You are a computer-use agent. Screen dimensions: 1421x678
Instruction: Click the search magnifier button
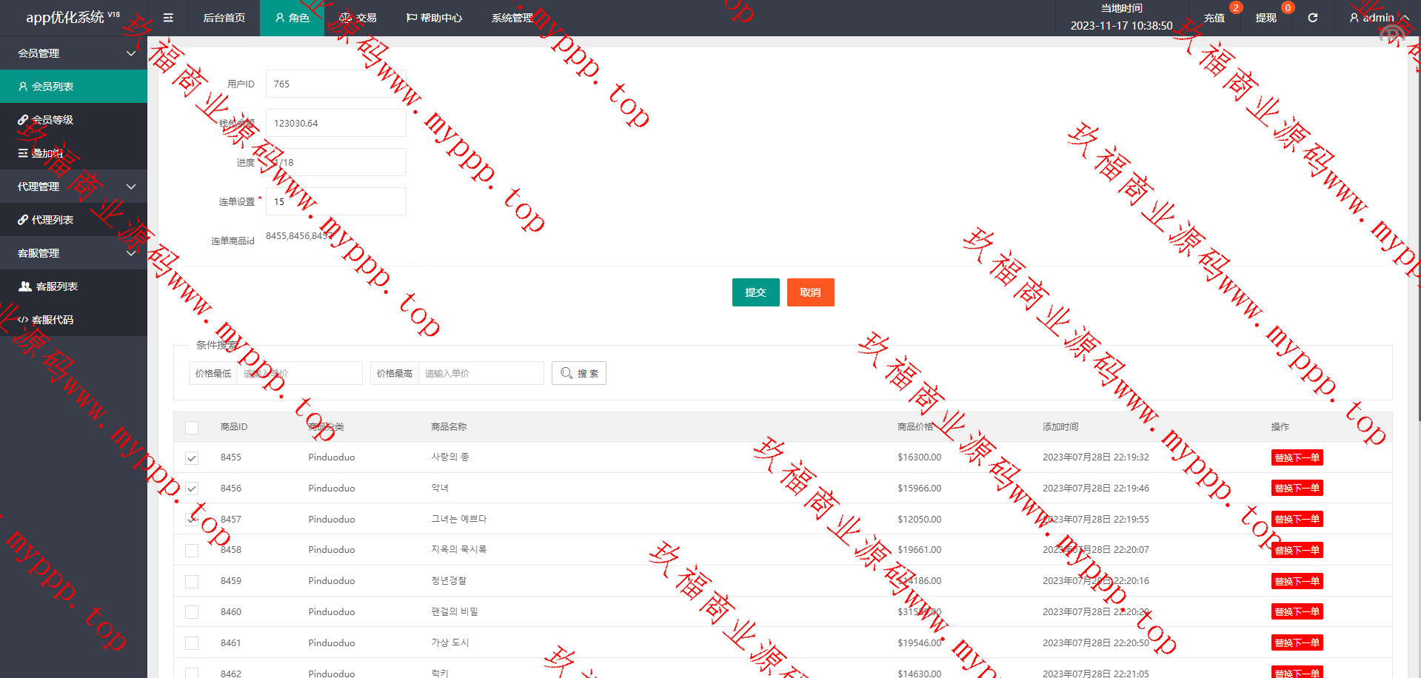pos(578,373)
